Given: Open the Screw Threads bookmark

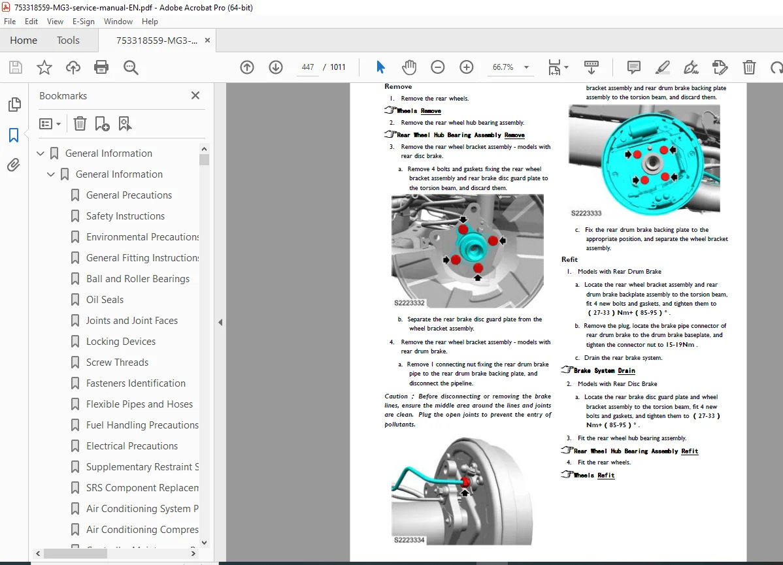Looking at the screenshot, I should pyautogui.click(x=118, y=363).
